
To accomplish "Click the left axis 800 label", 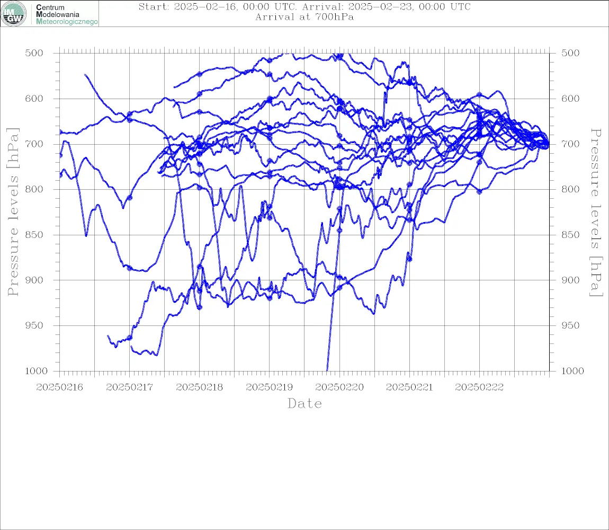I will 34,189.
